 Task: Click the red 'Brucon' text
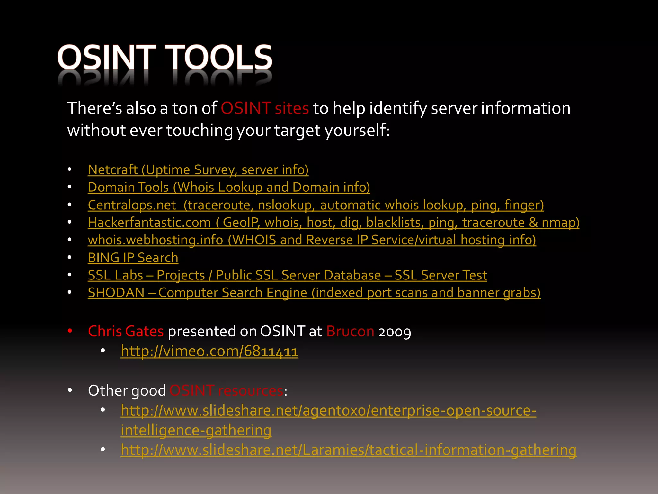pos(350,331)
